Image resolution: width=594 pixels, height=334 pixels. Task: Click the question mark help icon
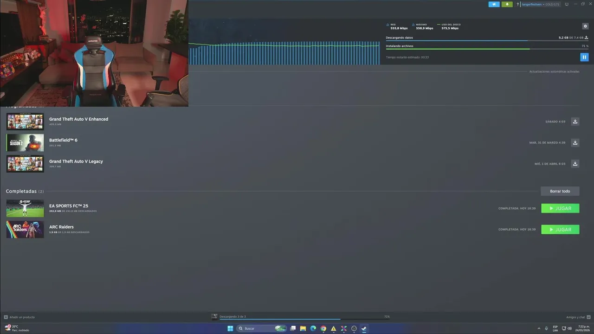click(518, 4)
